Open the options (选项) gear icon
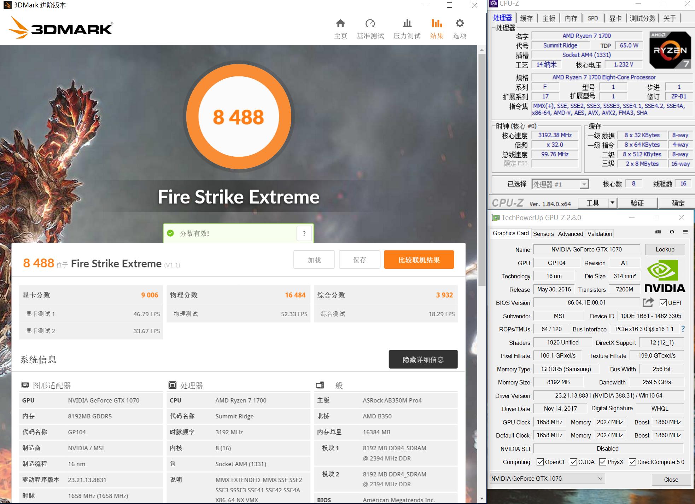Screen dimensions: 695x504 point(460,23)
